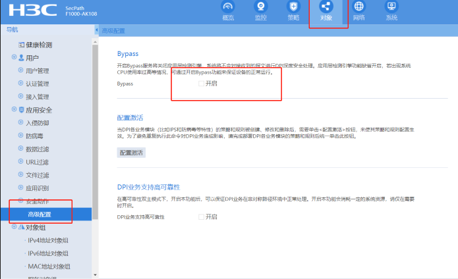The width and height of the screenshot is (458, 279).
Task: Expand the 数据过滤 node arrow
Action: click(x=20, y=148)
